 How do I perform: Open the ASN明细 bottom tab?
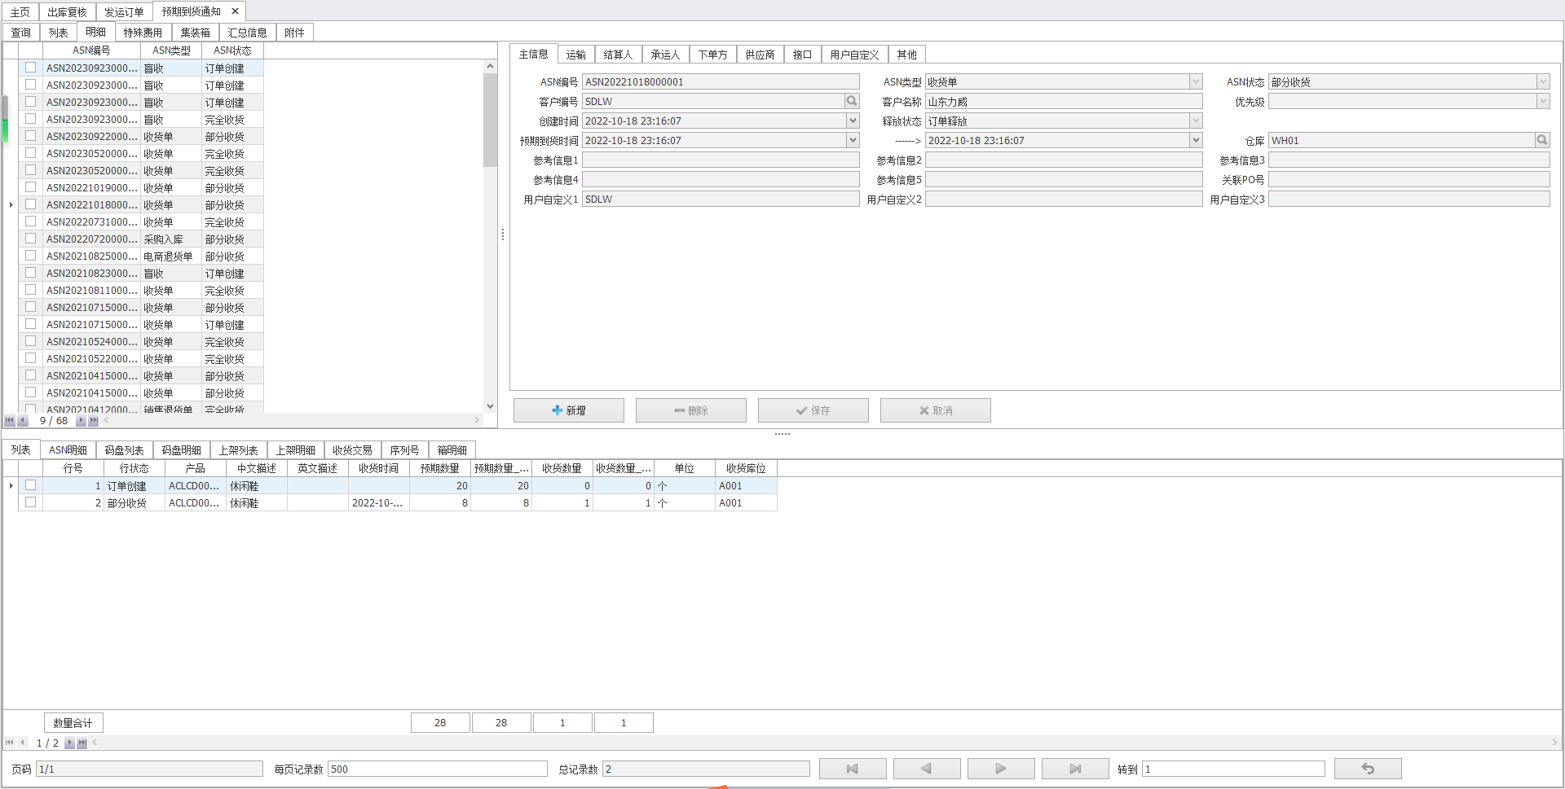click(68, 450)
